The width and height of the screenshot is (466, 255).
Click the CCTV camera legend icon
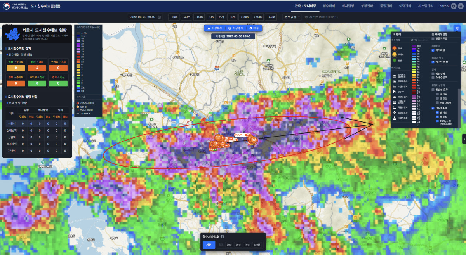pyautogui.click(x=395, y=92)
